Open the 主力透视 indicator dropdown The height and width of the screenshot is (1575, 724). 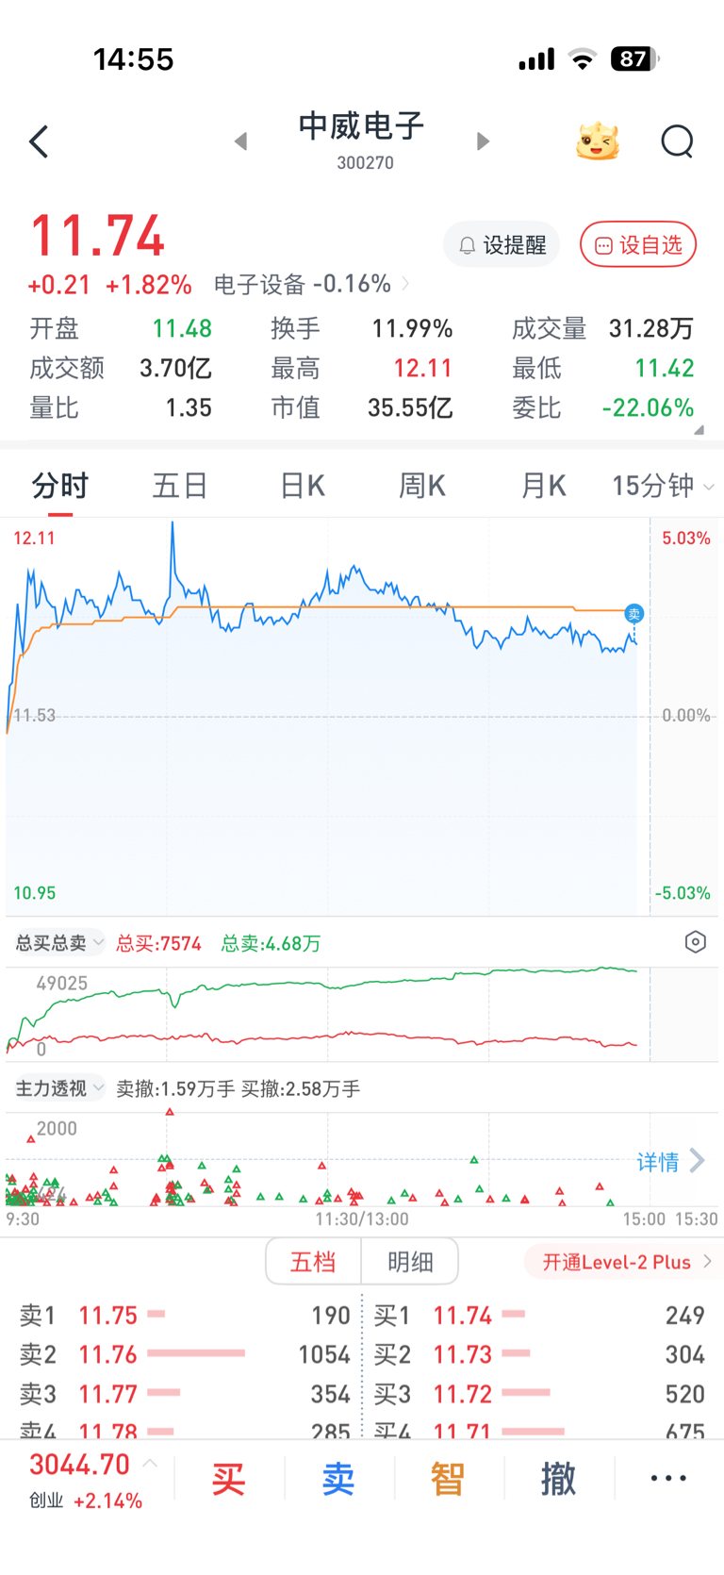tap(58, 1089)
